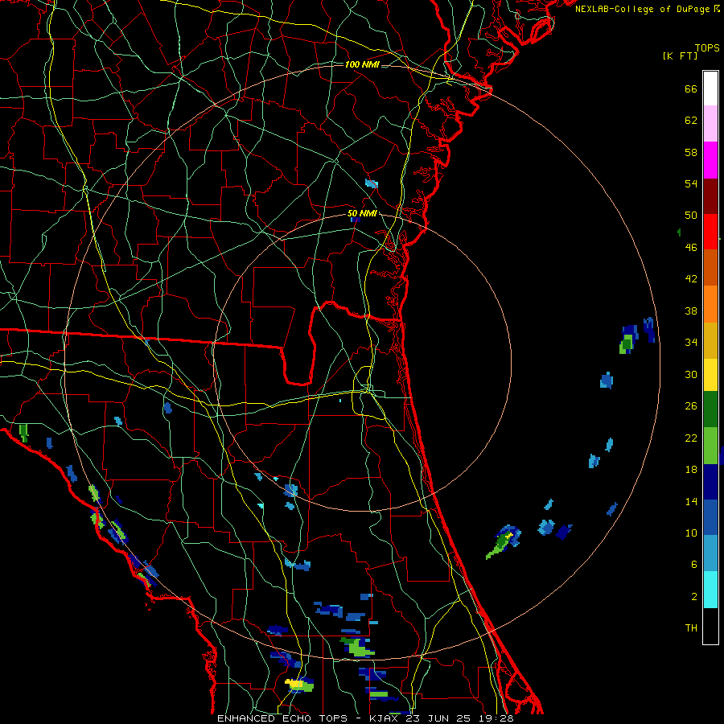The image size is (724, 724).
Task: Click the legend value 62
Action: point(691,121)
